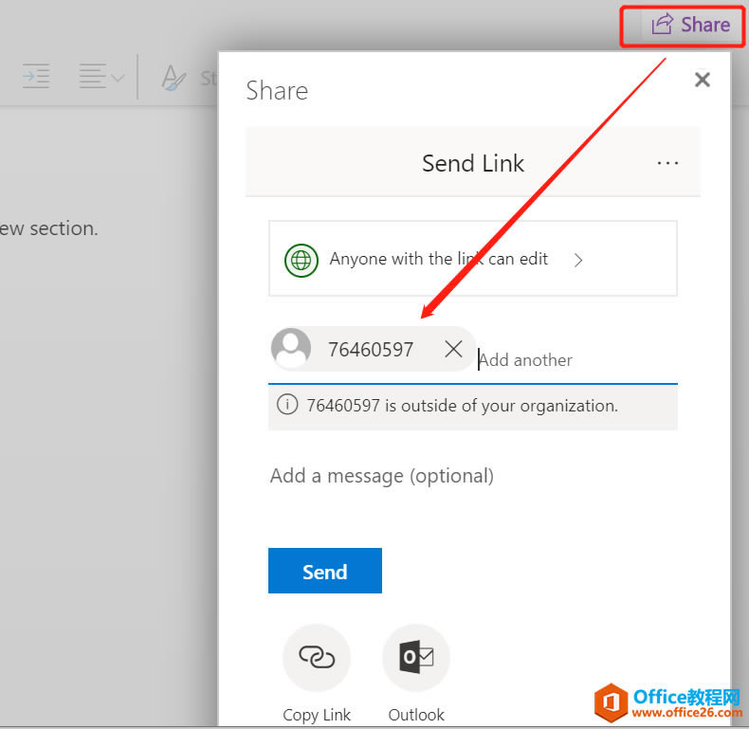Image resolution: width=749 pixels, height=729 pixels.
Task: Click the increase indent icon in the ribbon
Action: click(36, 76)
